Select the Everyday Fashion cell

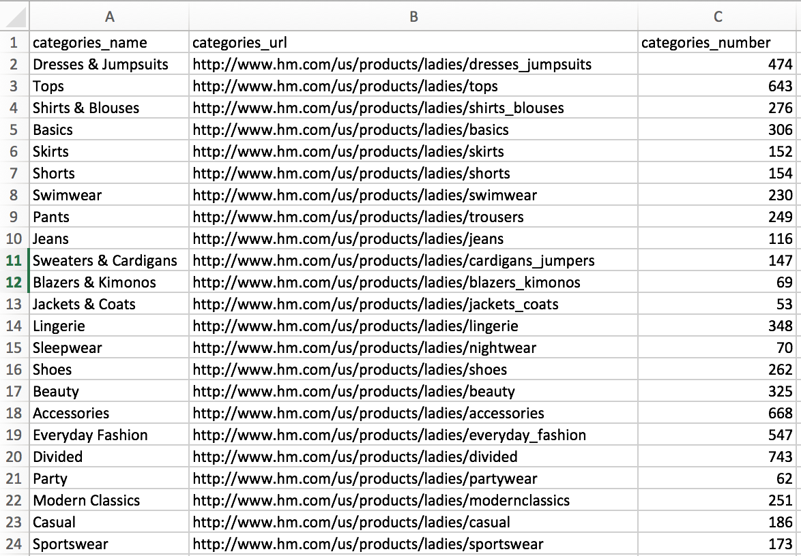coord(109,435)
